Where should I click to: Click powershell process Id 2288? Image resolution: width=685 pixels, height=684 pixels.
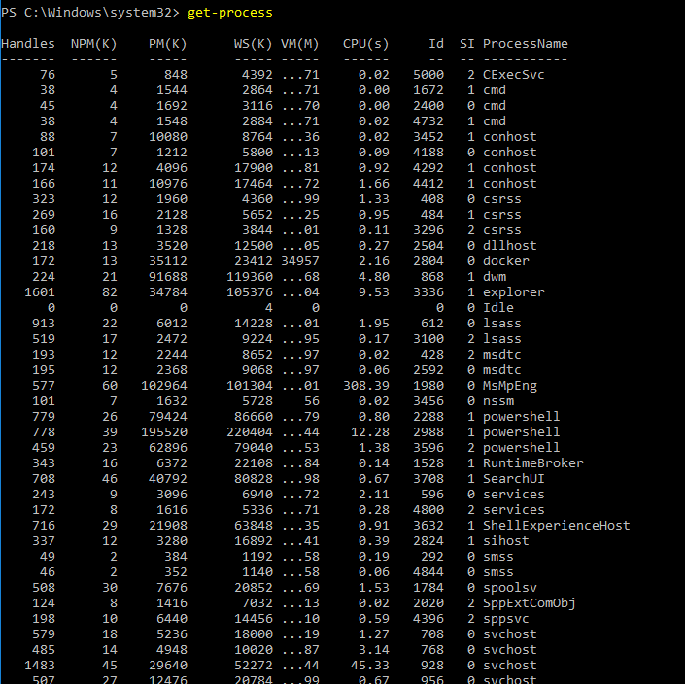coord(428,416)
